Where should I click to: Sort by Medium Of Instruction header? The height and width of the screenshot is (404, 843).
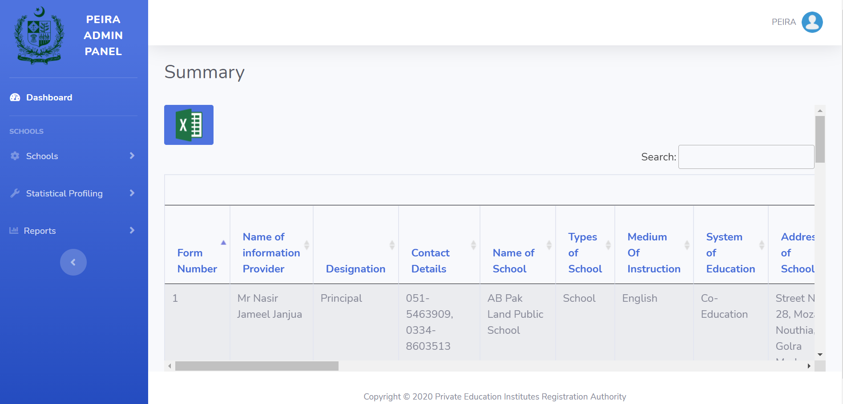click(x=653, y=252)
